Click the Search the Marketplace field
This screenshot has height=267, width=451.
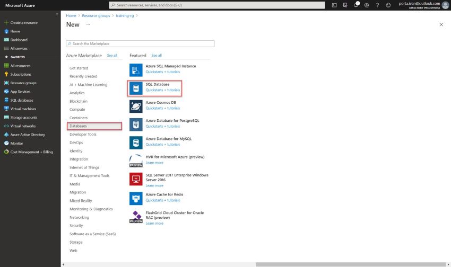[x=140, y=43]
